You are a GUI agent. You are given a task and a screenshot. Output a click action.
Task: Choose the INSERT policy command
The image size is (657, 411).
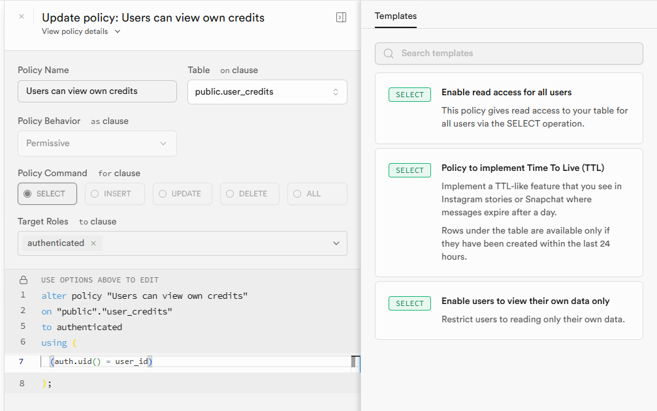[114, 194]
